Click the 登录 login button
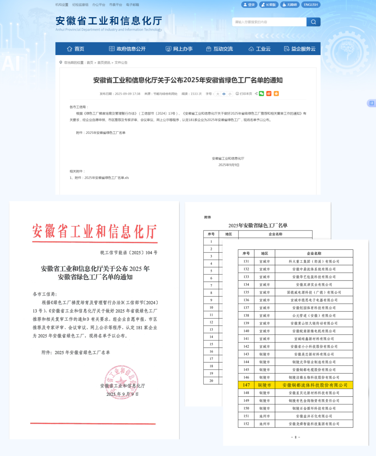The height and width of the screenshot is (456, 376). 249,5
